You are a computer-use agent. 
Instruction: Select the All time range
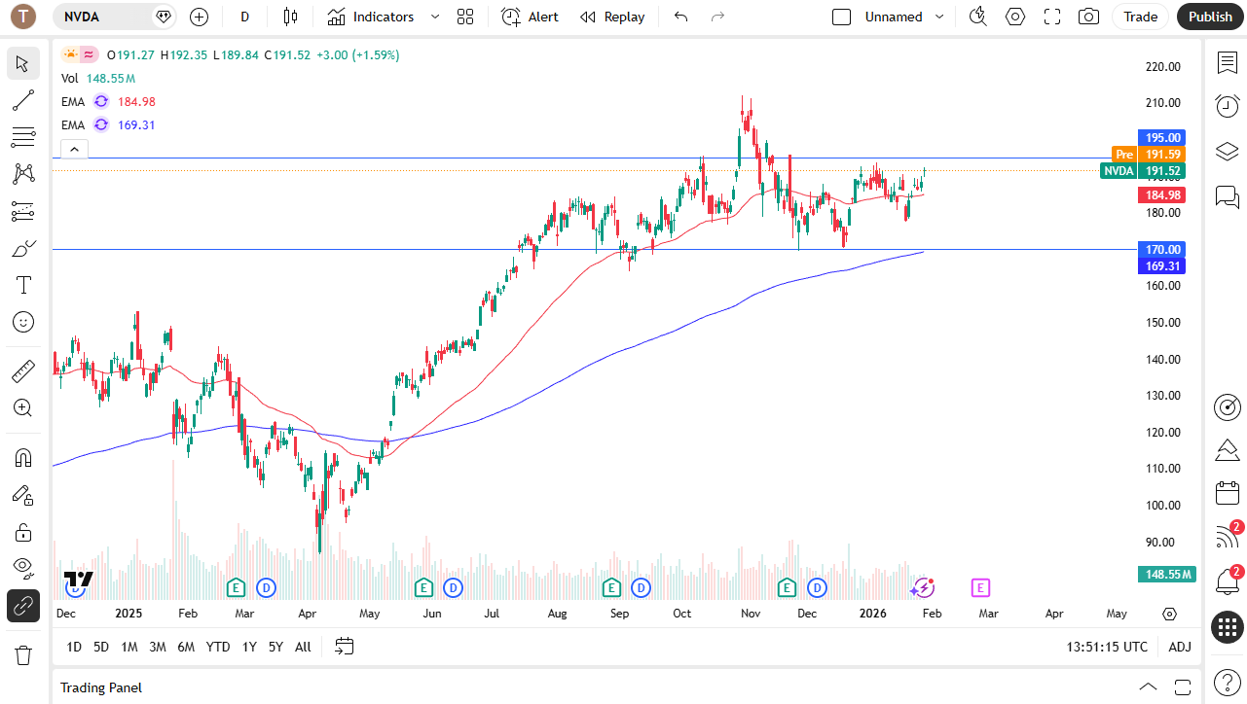pos(303,647)
